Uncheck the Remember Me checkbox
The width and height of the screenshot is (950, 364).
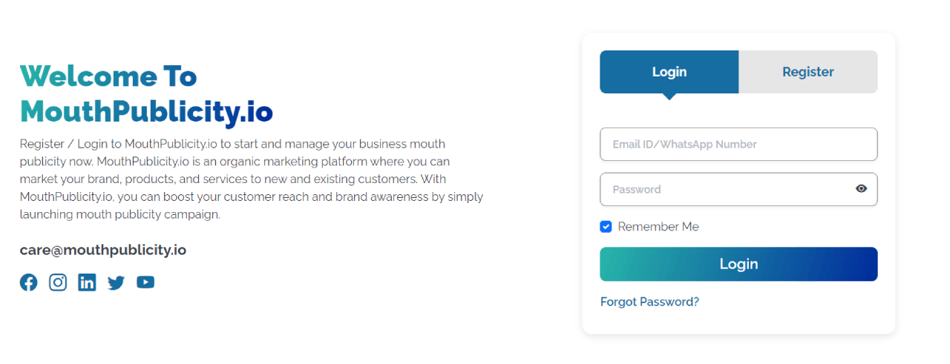click(606, 227)
